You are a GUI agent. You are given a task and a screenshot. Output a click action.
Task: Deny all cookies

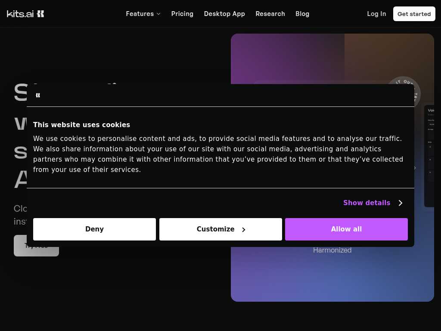click(x=94, y=229)
